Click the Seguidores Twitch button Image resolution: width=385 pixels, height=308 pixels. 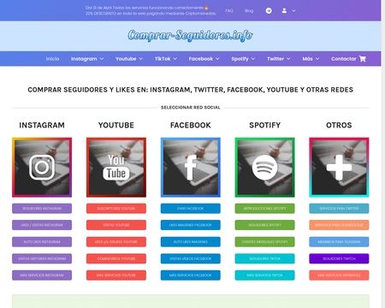tap(339, 258)
